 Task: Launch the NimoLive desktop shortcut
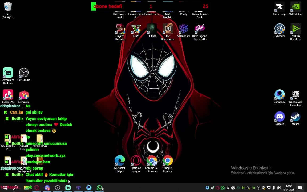24,96
